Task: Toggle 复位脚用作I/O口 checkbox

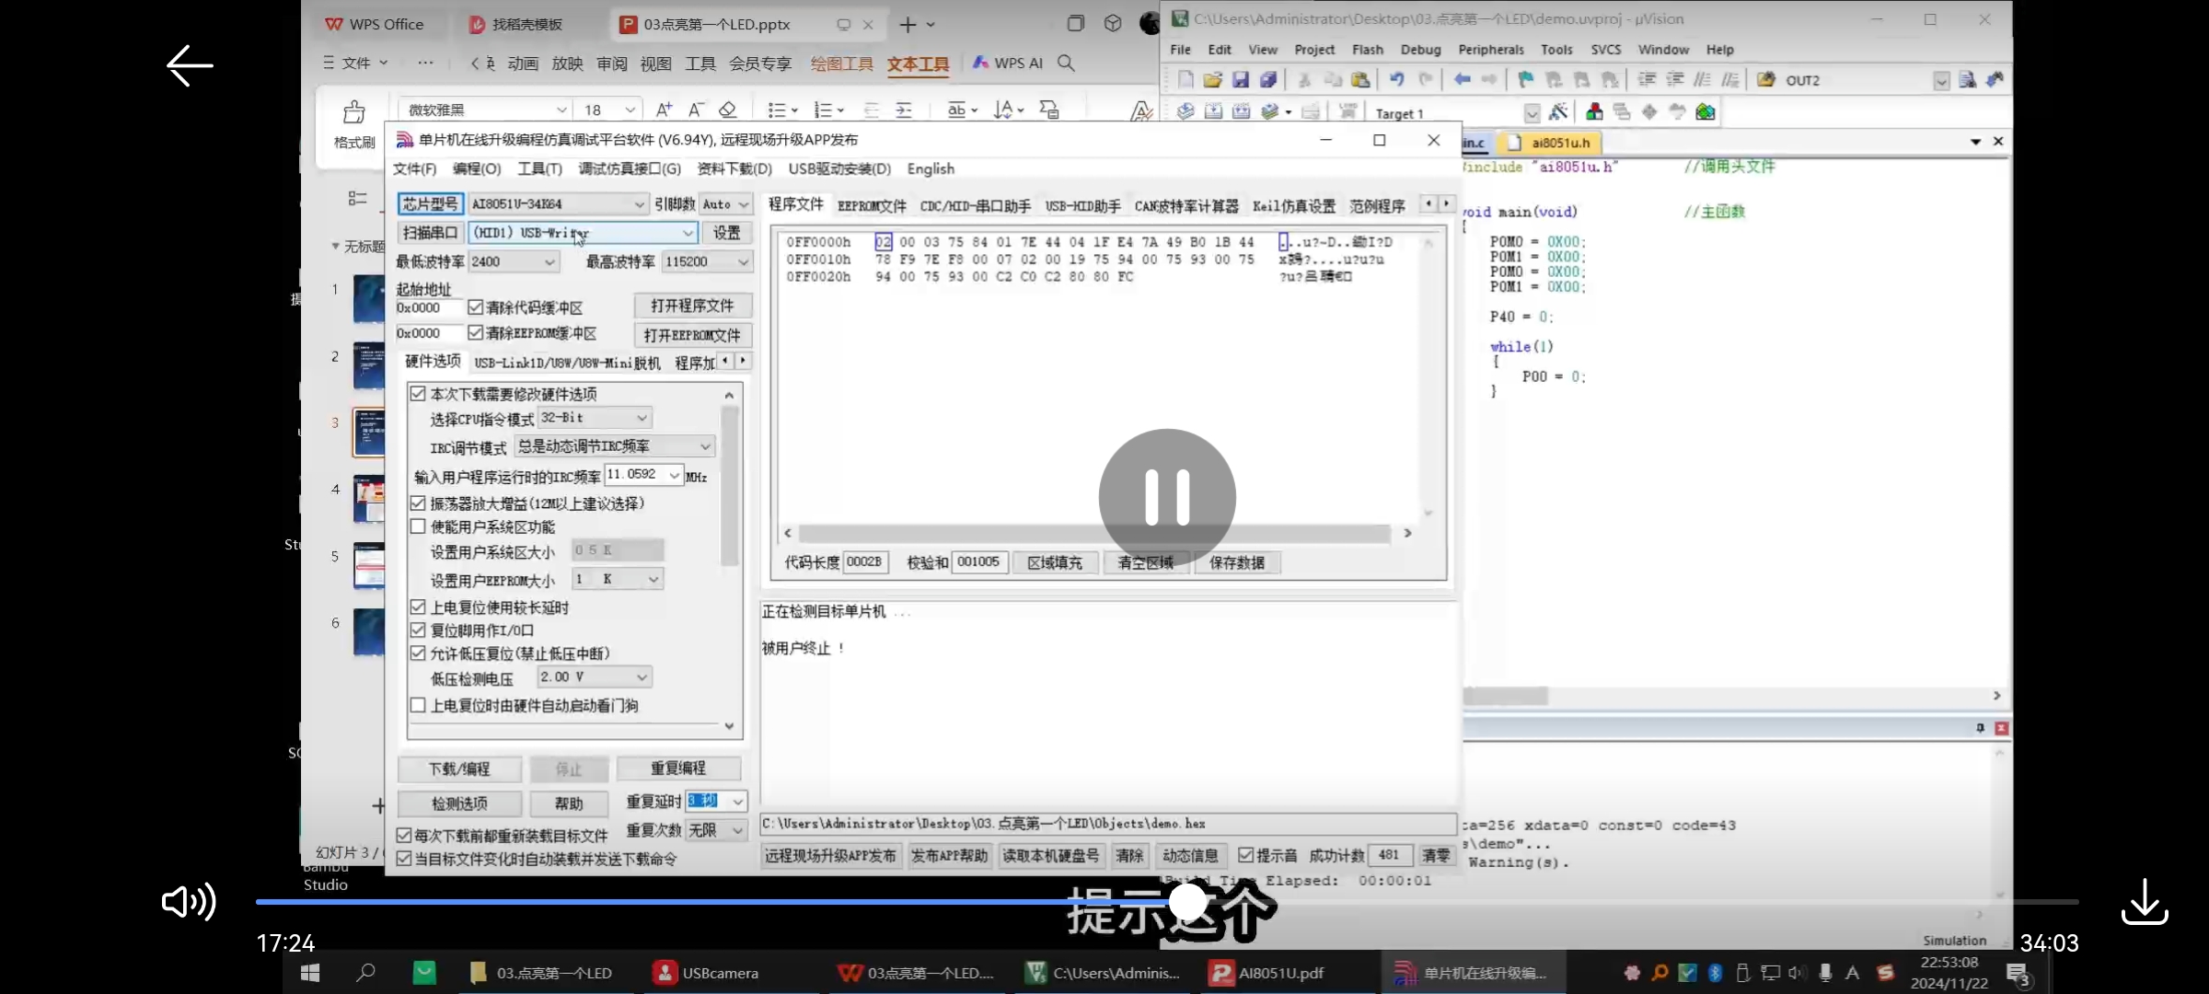Action: point(418,630)
